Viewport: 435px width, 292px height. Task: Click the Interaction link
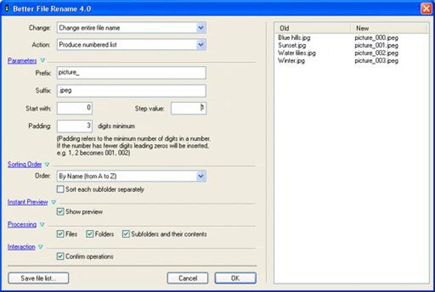21,247
